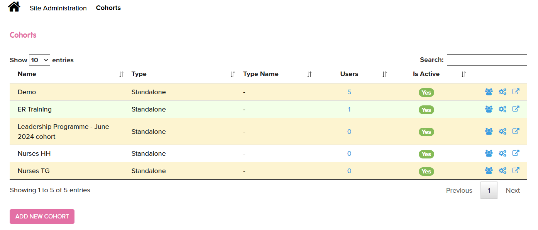
Task: Click external link icon for Nurses HH
Action: (x=516, y=153)
